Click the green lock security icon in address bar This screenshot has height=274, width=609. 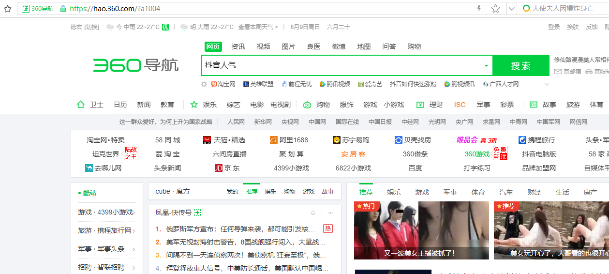point(63,9)
